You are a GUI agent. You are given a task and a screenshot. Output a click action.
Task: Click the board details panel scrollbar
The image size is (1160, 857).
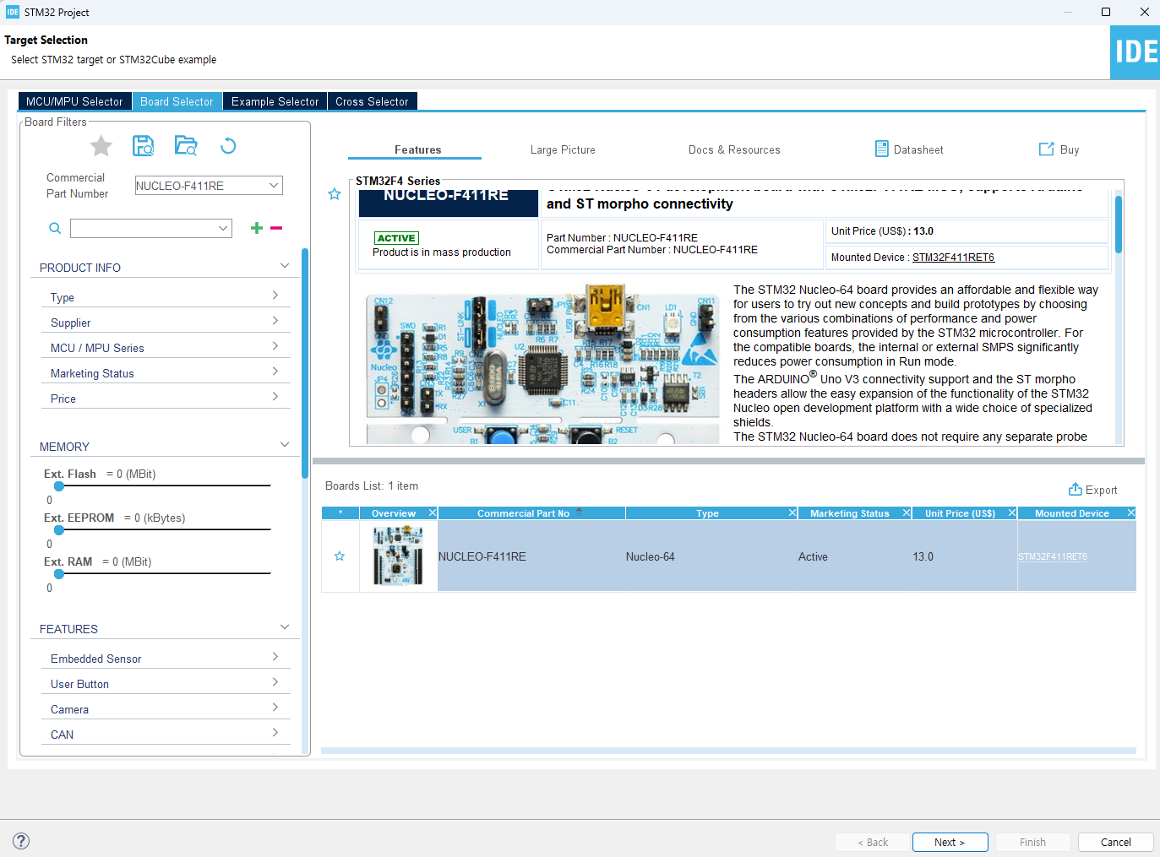pos(1119,224)
